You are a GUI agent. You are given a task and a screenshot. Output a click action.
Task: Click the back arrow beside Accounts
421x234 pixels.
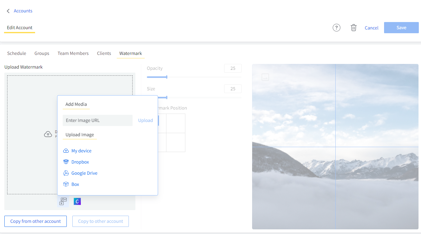8,11
